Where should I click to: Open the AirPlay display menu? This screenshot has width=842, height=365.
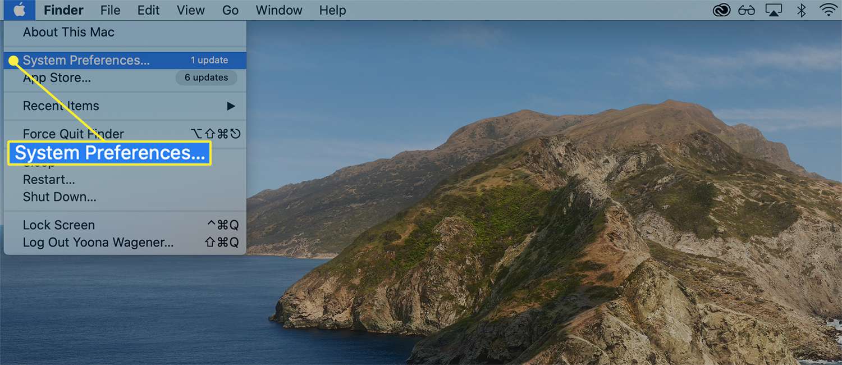[x=774, y=10]
